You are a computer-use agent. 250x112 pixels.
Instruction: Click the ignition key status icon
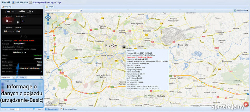[21, 36]
